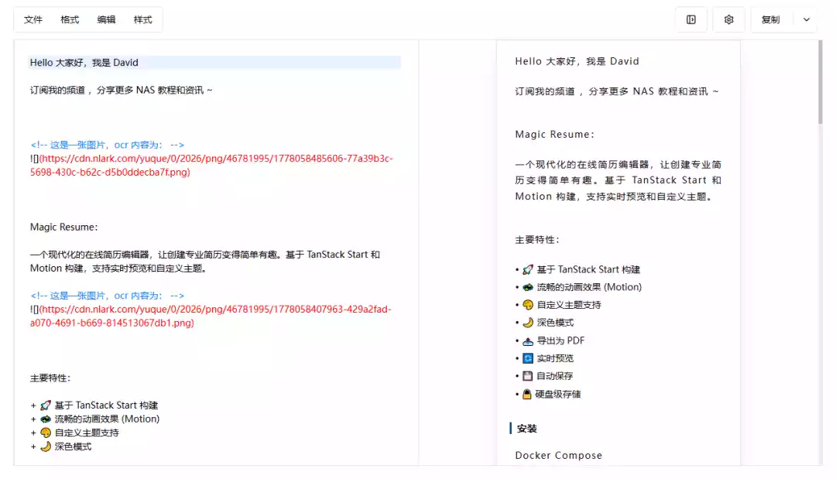The image size is (836, 479).
Task: Toggle the side panel layout icon
Action: 691,19
